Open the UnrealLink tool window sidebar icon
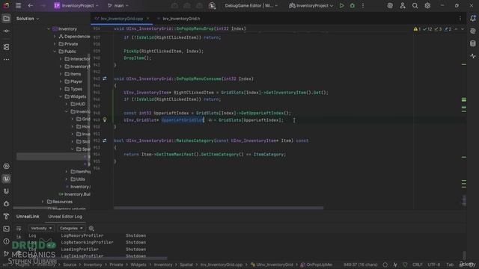This screenshot has height=269, width=479. click(6, 179)
